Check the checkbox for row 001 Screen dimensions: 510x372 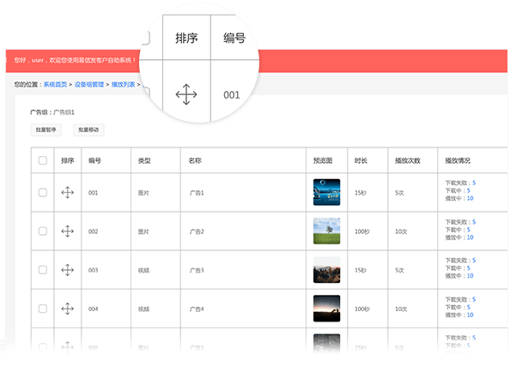coord(43,193)
